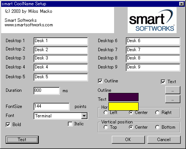Click the Cancel button

[x=164, y=140]
